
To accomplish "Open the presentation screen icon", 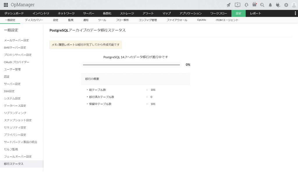I will [x=237, y=5].
